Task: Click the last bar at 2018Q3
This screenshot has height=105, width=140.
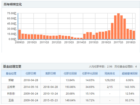Action: [134, 35]
